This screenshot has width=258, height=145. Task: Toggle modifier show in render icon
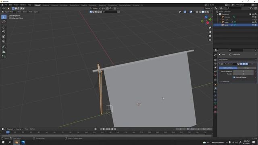pos(246,64)
